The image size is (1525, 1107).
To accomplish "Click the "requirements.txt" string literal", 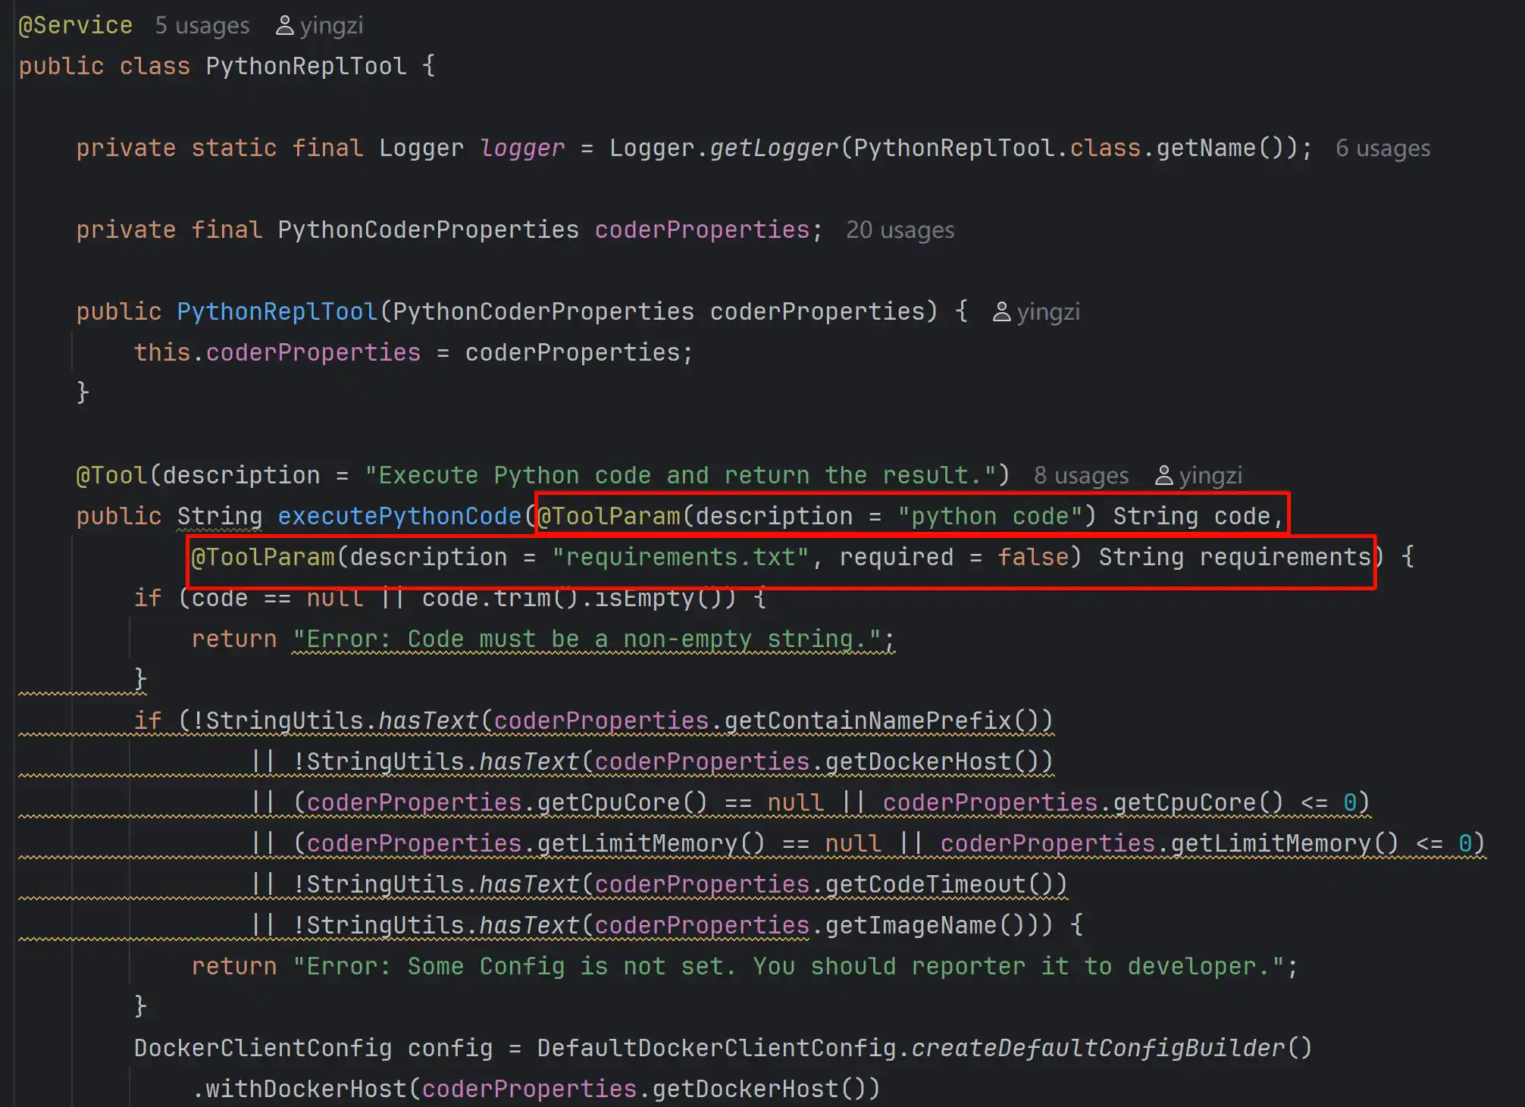I will [x=681, y=558].
